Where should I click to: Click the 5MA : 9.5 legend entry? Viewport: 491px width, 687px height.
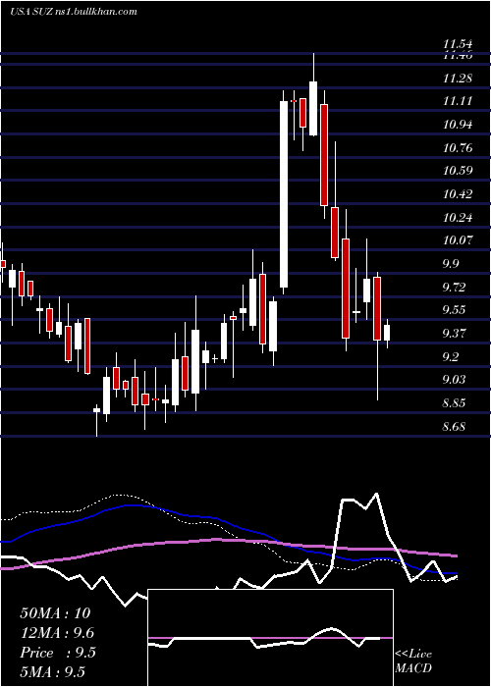pyautogui.click(x=53, y=672)
